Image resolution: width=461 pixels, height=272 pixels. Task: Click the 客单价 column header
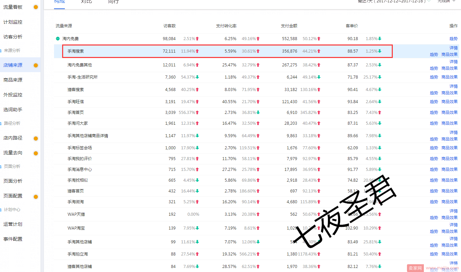tap(352, 26)
